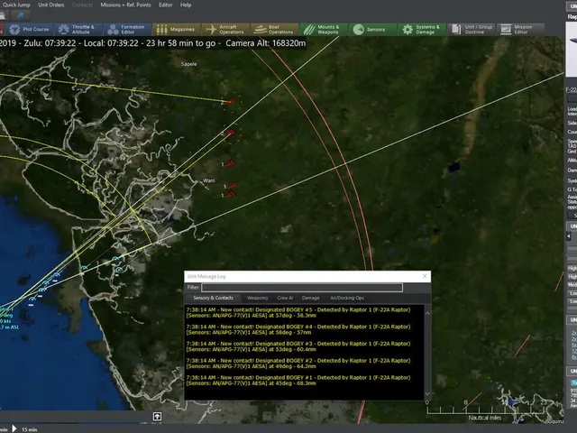
Task: Select the BOGEY #3 new contact message
Action: [298, 346]
